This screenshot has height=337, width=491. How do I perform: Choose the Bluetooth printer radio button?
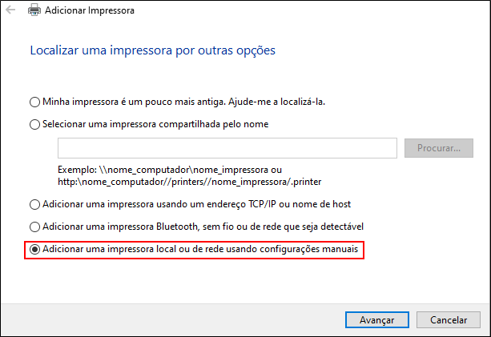34,227
